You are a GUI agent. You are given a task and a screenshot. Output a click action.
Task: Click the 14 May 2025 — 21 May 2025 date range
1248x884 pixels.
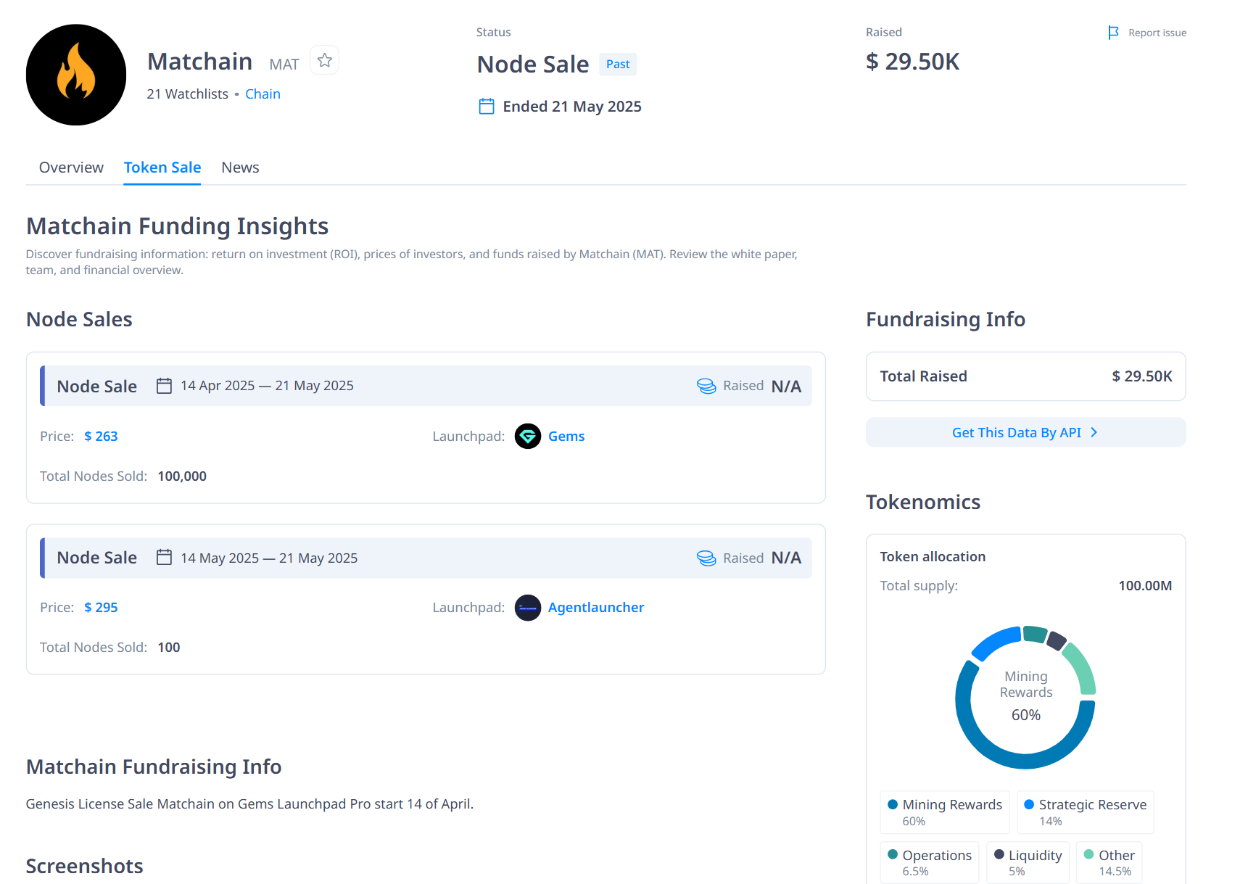click(269, 558)
